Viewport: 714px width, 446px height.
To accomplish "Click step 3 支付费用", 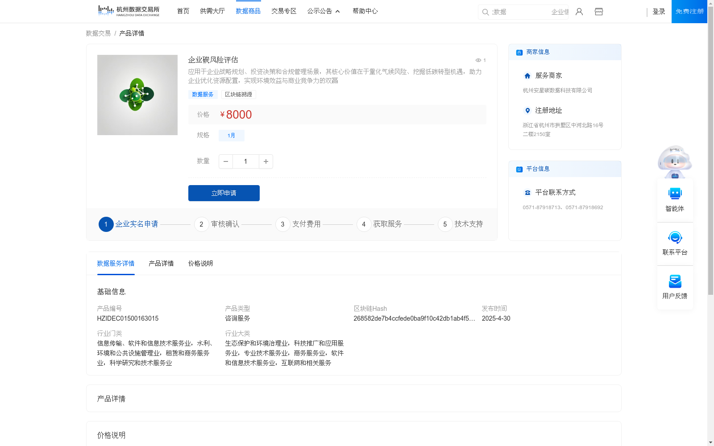I will pos(298,224).
